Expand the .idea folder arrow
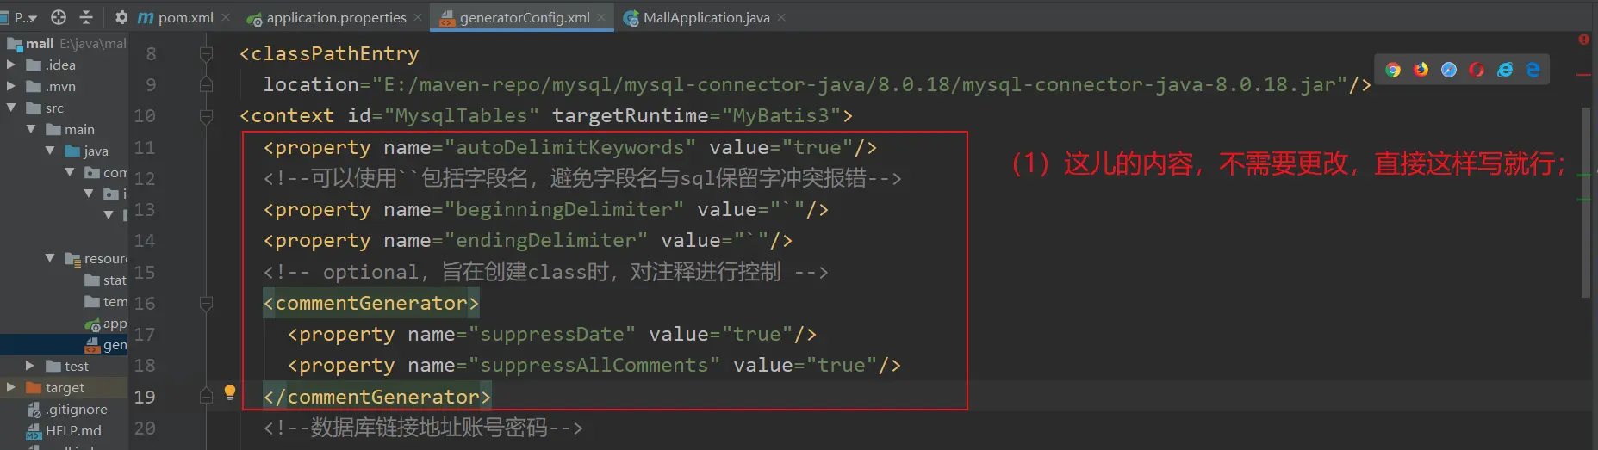This screenshot has height=450, width=1598. pos(11,65)
